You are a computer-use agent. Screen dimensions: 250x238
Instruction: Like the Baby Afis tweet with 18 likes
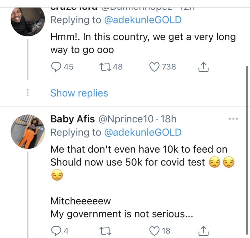[154, 230]
